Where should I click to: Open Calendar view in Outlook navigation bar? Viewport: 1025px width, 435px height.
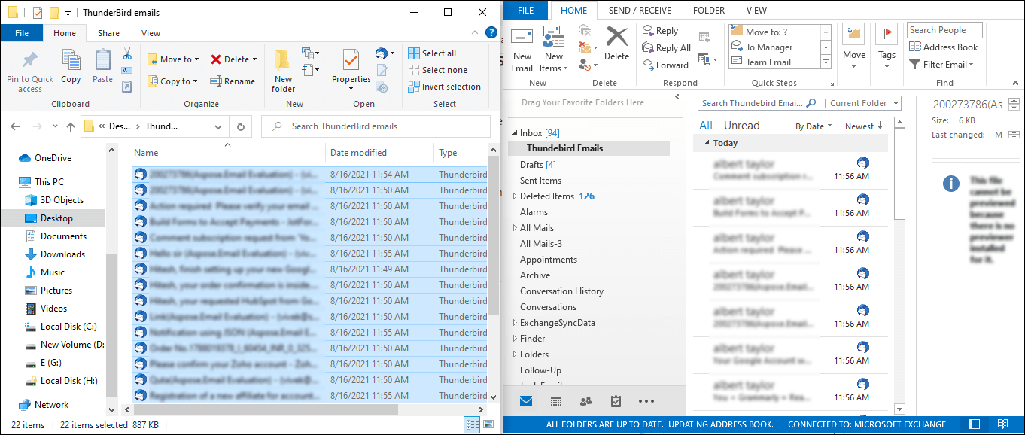point(556,401)
